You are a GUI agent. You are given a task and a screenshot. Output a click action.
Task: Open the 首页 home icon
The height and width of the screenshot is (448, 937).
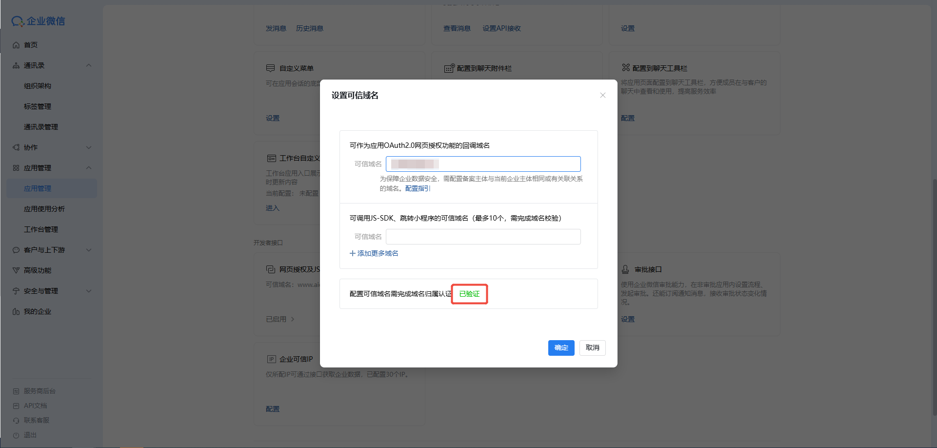(x=16, y=45)
